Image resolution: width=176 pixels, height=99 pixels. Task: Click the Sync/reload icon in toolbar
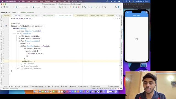click(7, 7)
